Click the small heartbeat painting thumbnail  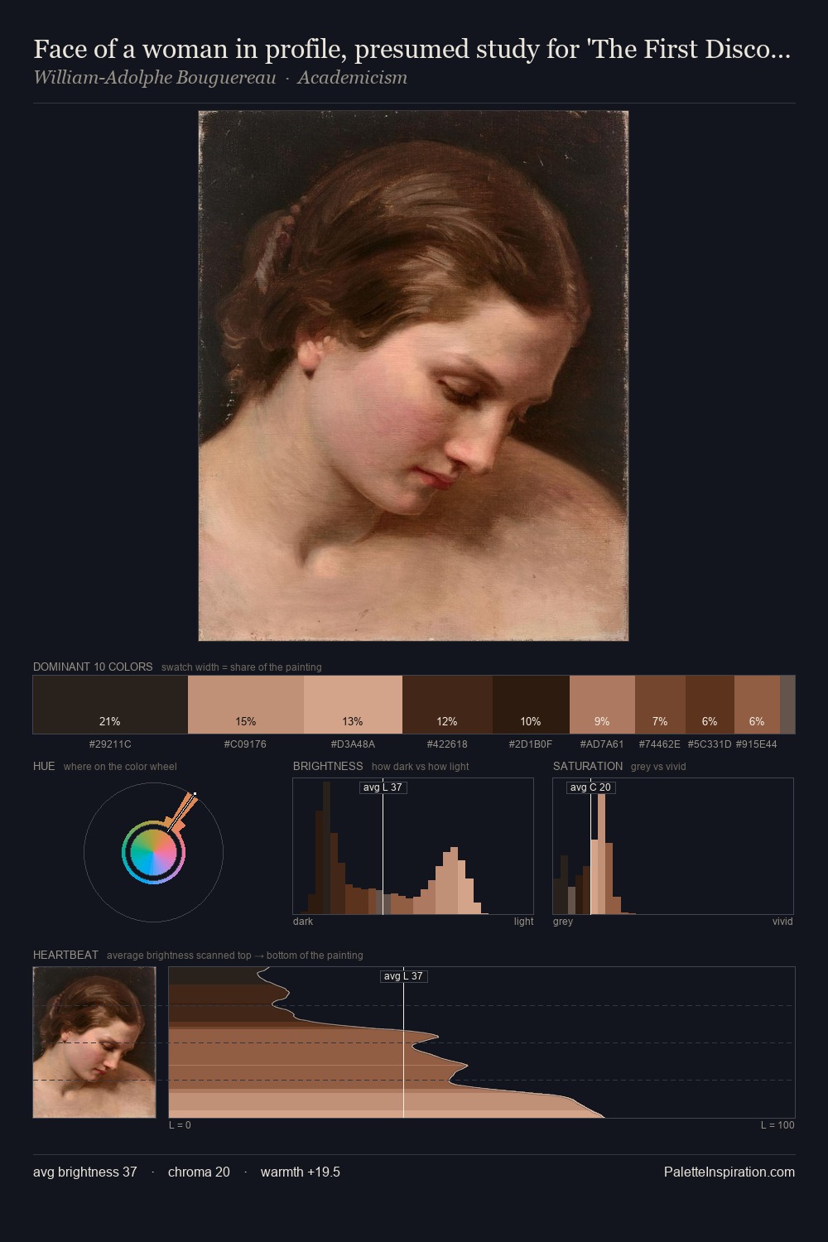point(94,1042)
